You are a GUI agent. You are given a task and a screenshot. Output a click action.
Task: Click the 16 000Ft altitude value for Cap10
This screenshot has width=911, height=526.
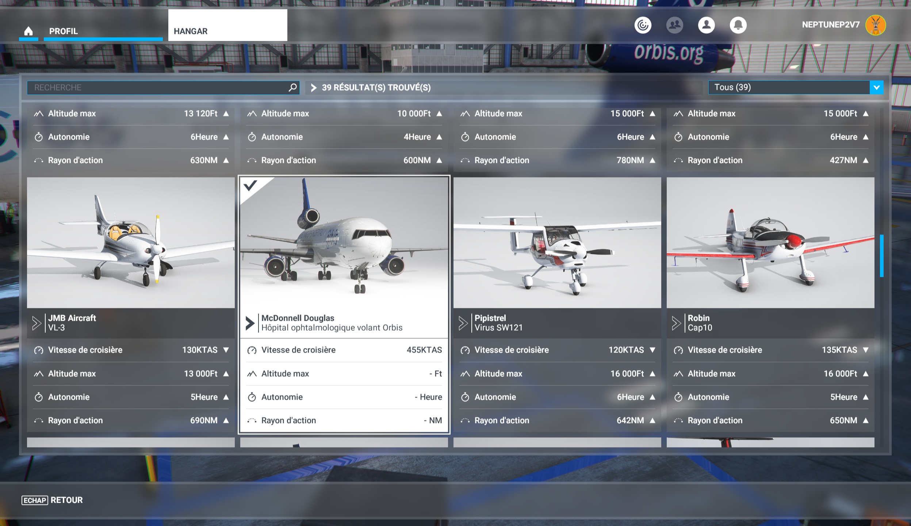point(840,374)
